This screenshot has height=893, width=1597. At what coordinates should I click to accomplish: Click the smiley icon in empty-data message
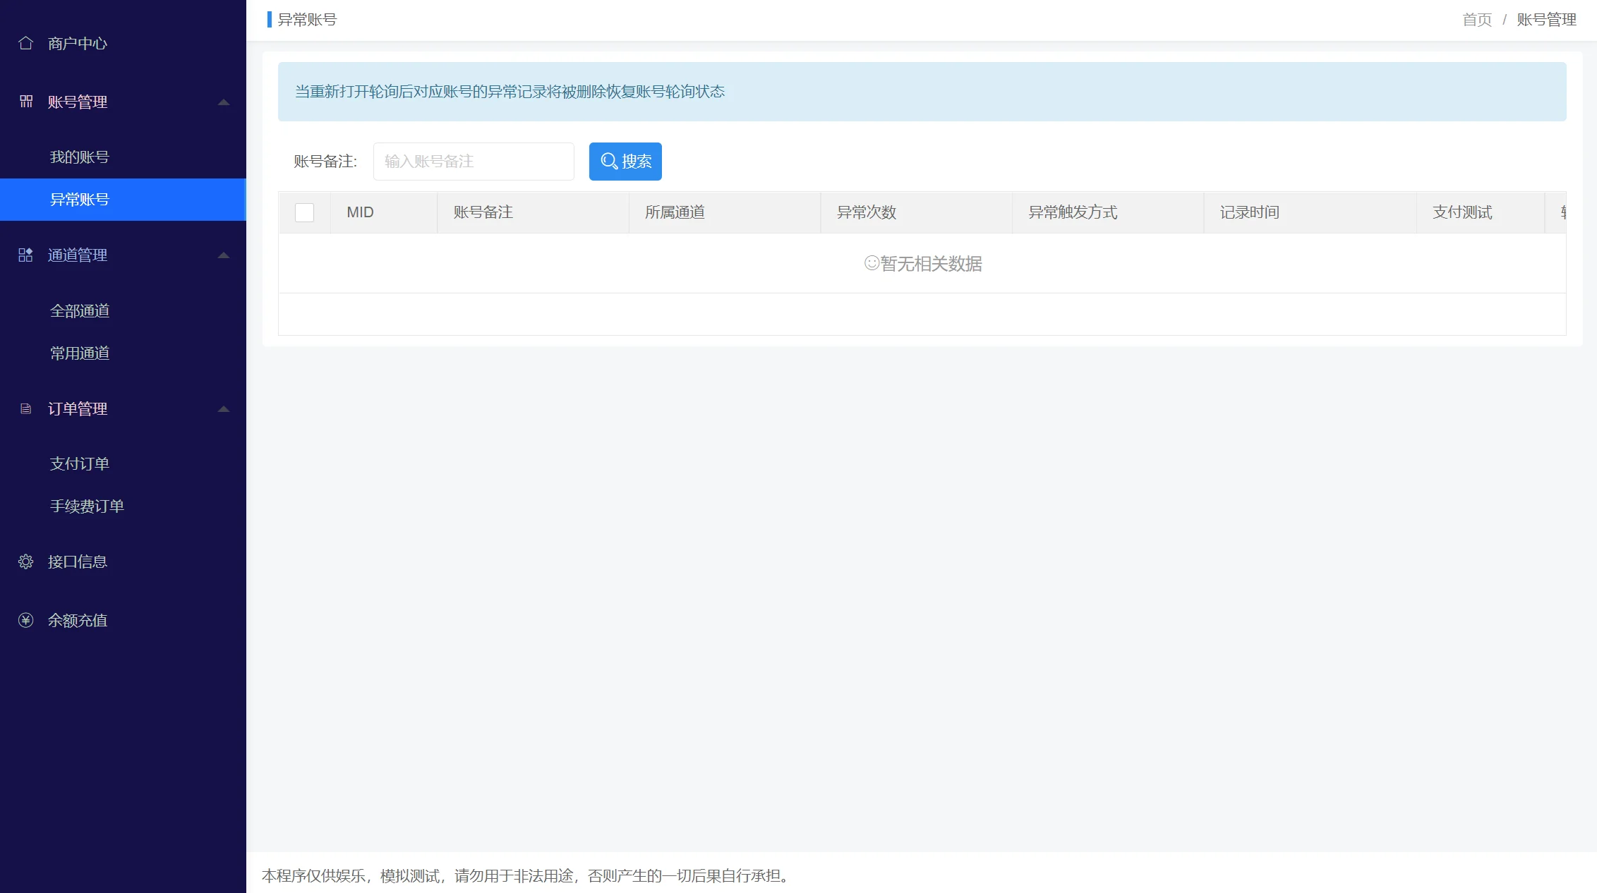coord(872,263)
